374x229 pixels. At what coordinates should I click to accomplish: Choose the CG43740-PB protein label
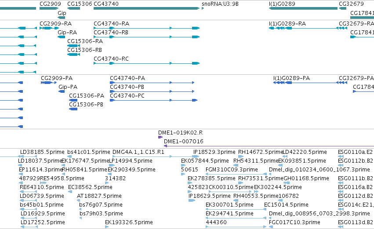[x=127, y=87]
